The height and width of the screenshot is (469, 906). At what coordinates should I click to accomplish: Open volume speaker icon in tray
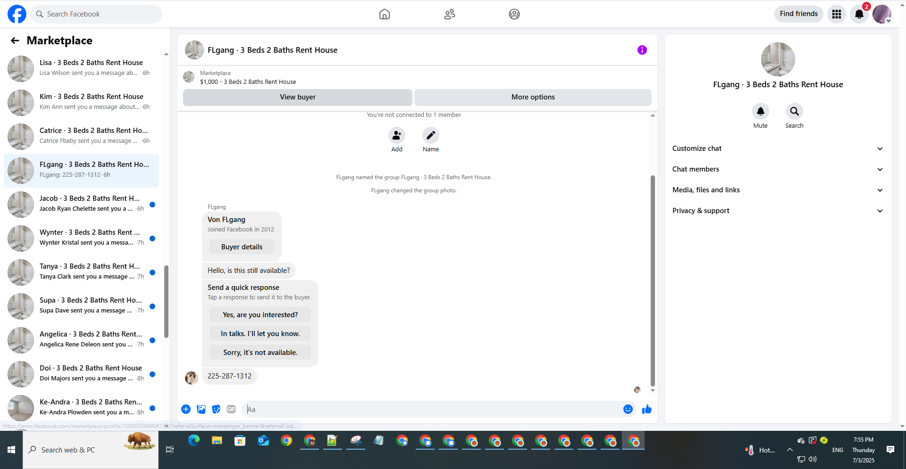pos(813,459)
